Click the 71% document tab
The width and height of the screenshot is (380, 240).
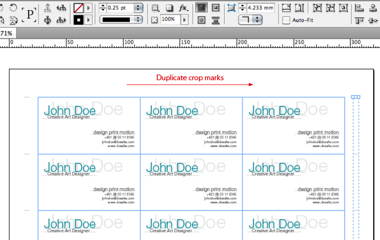click(x=6, y=33)
